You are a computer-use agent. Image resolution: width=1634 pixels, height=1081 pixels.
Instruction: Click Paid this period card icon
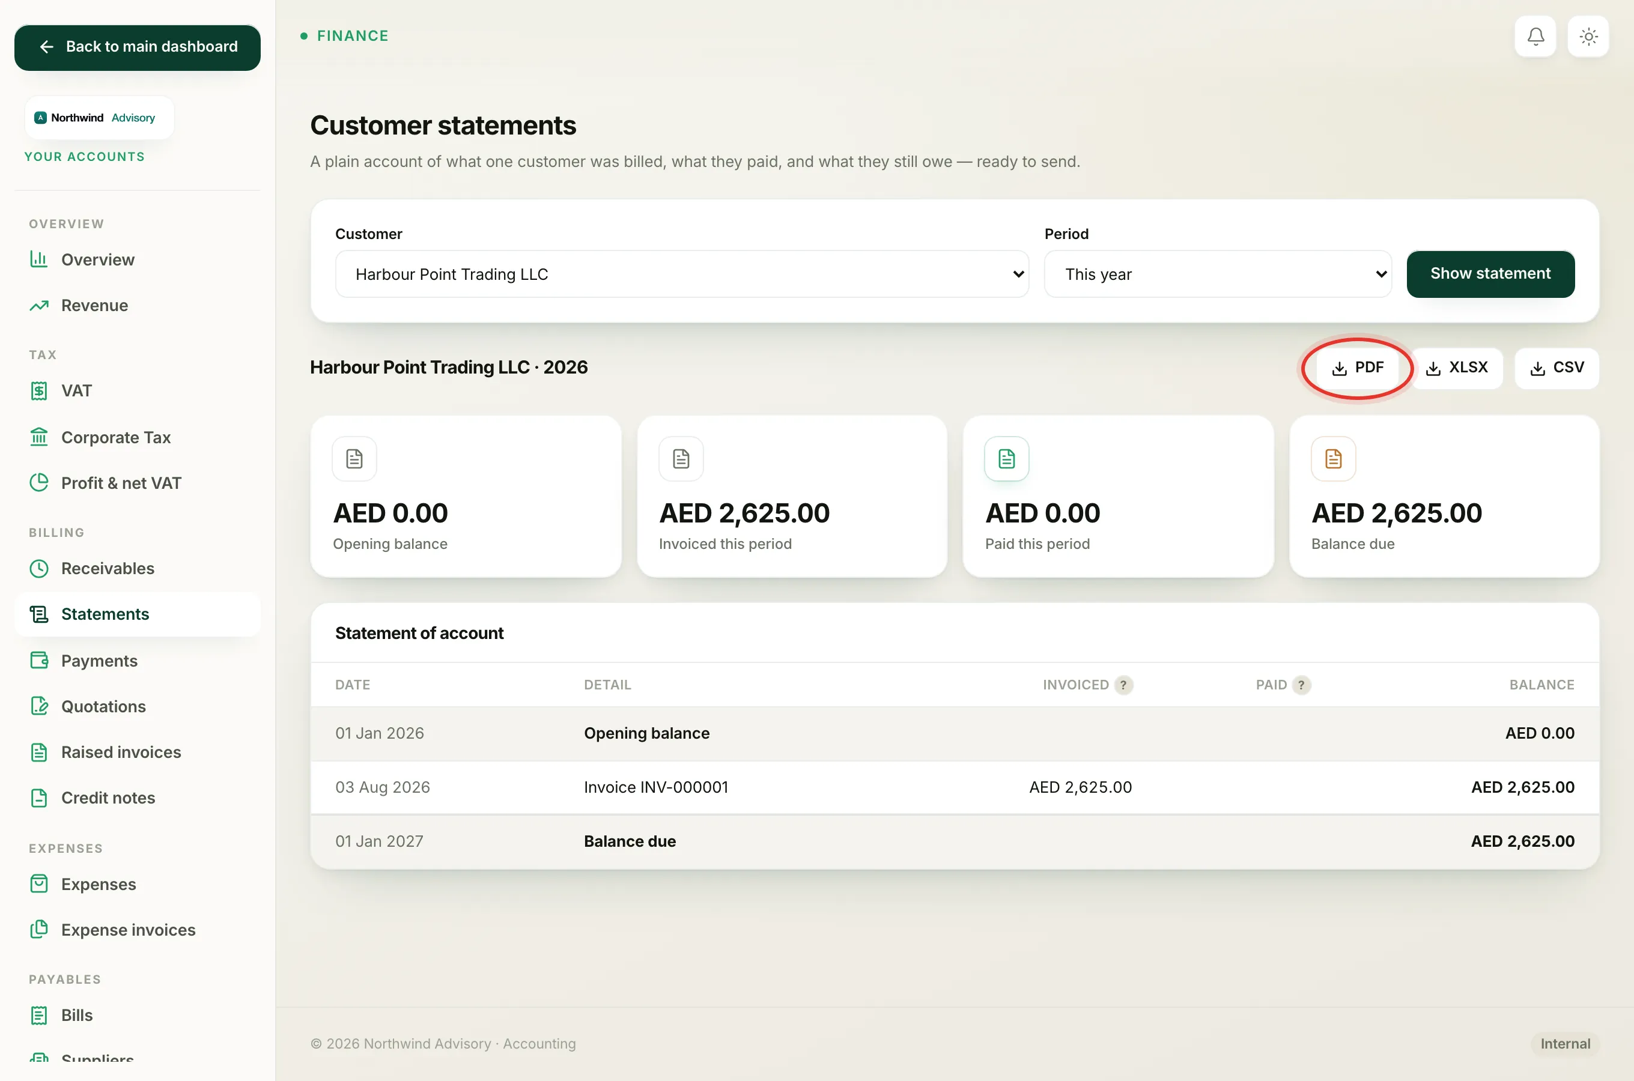[1007, 458]
